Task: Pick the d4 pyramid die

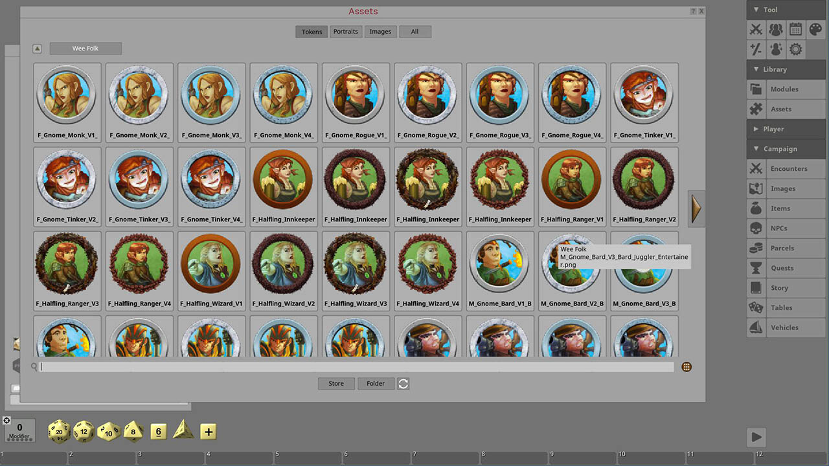Action: click(183, 429)
